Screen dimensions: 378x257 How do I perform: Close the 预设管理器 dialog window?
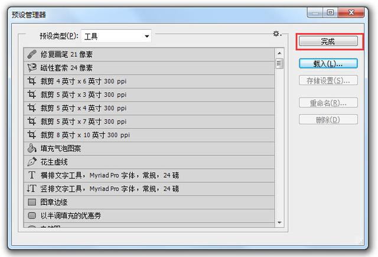351,12
